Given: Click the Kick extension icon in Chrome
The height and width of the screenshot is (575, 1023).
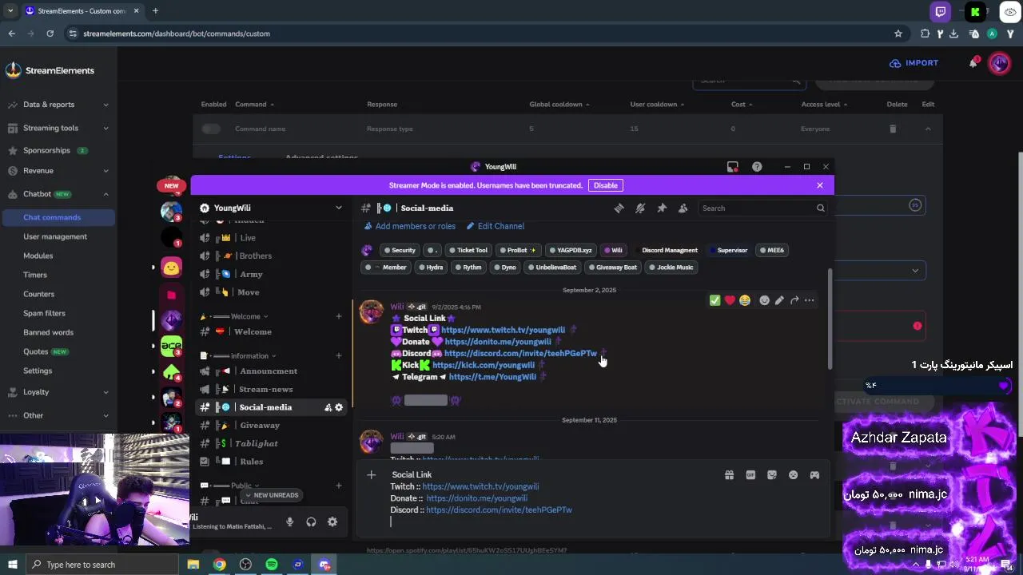Looking at the screenshot, I should tap(975, 11).
